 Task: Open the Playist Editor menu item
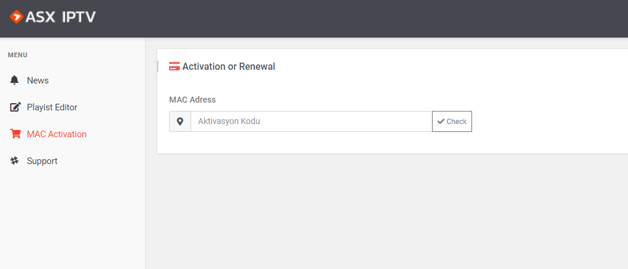(x=52, y=107)
